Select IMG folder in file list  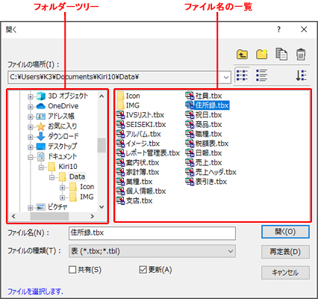[x=128, y=105]
